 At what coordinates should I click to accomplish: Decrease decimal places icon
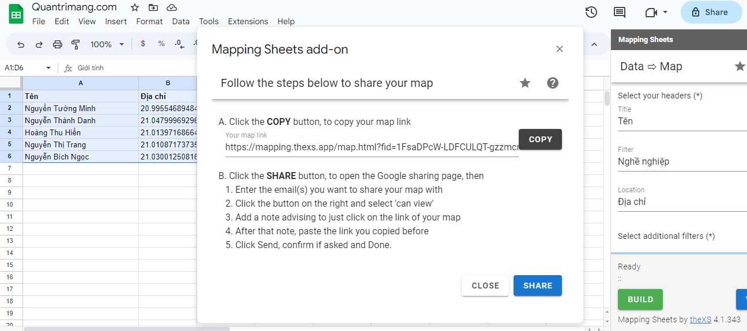click(x=179, y=44)
